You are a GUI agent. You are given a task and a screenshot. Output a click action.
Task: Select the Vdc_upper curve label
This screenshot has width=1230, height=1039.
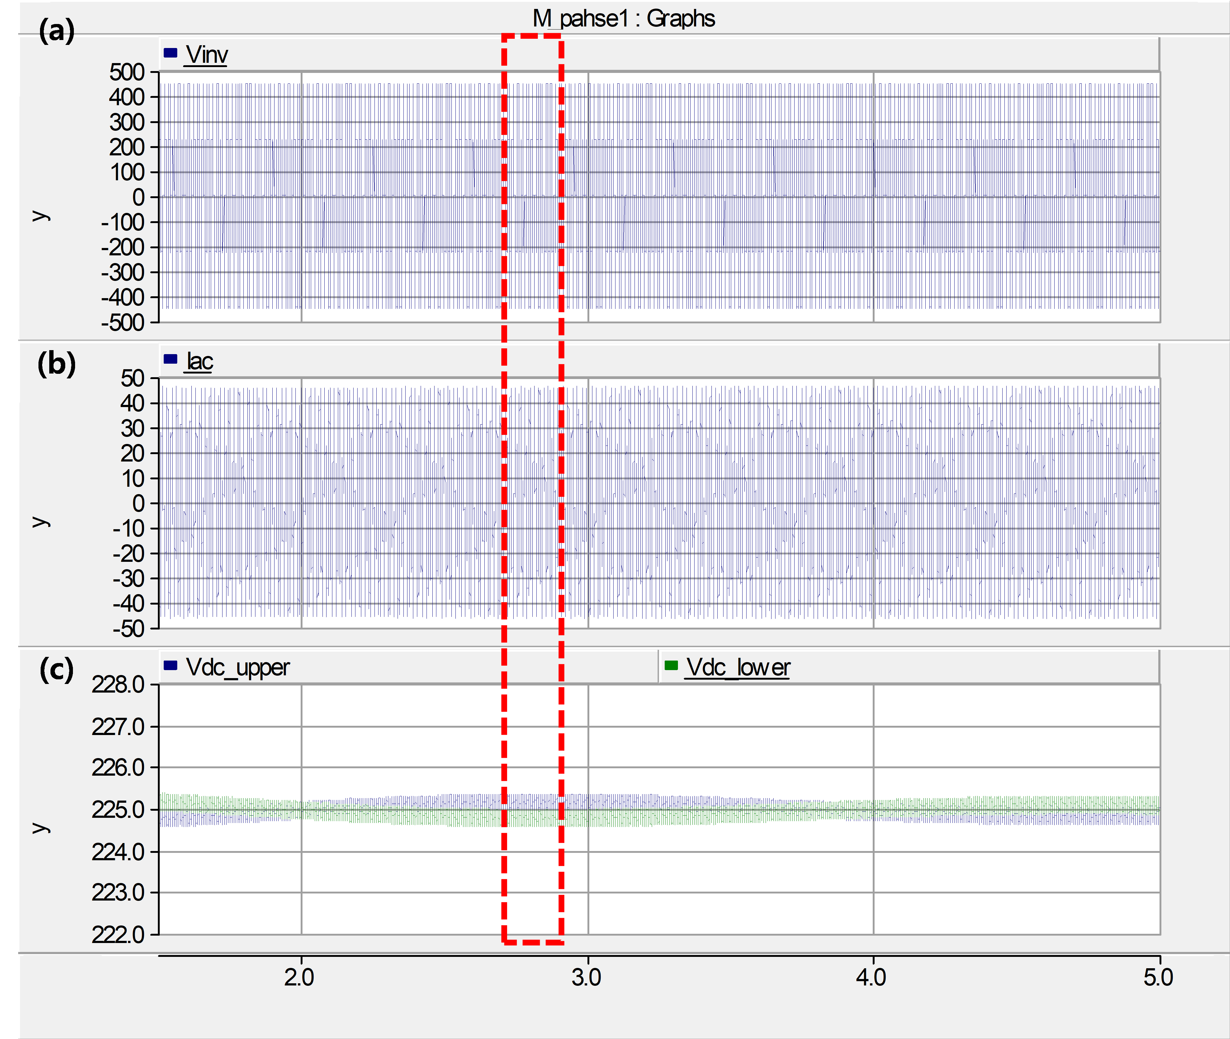click(x=237, y=669)
